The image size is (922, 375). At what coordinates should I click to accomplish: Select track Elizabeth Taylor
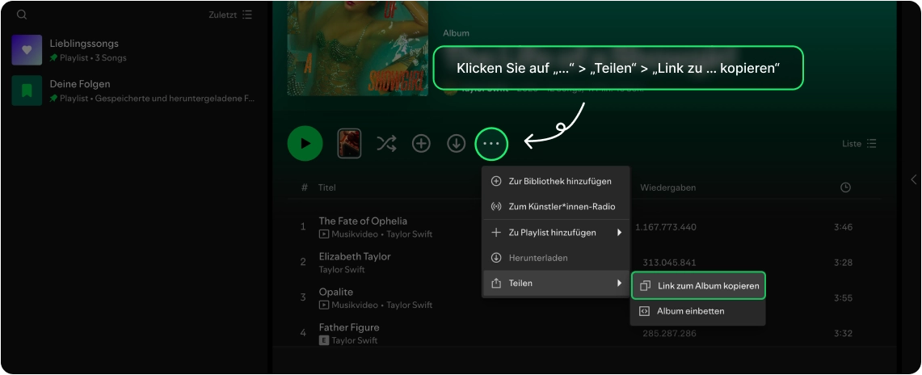tap(355, 256)
